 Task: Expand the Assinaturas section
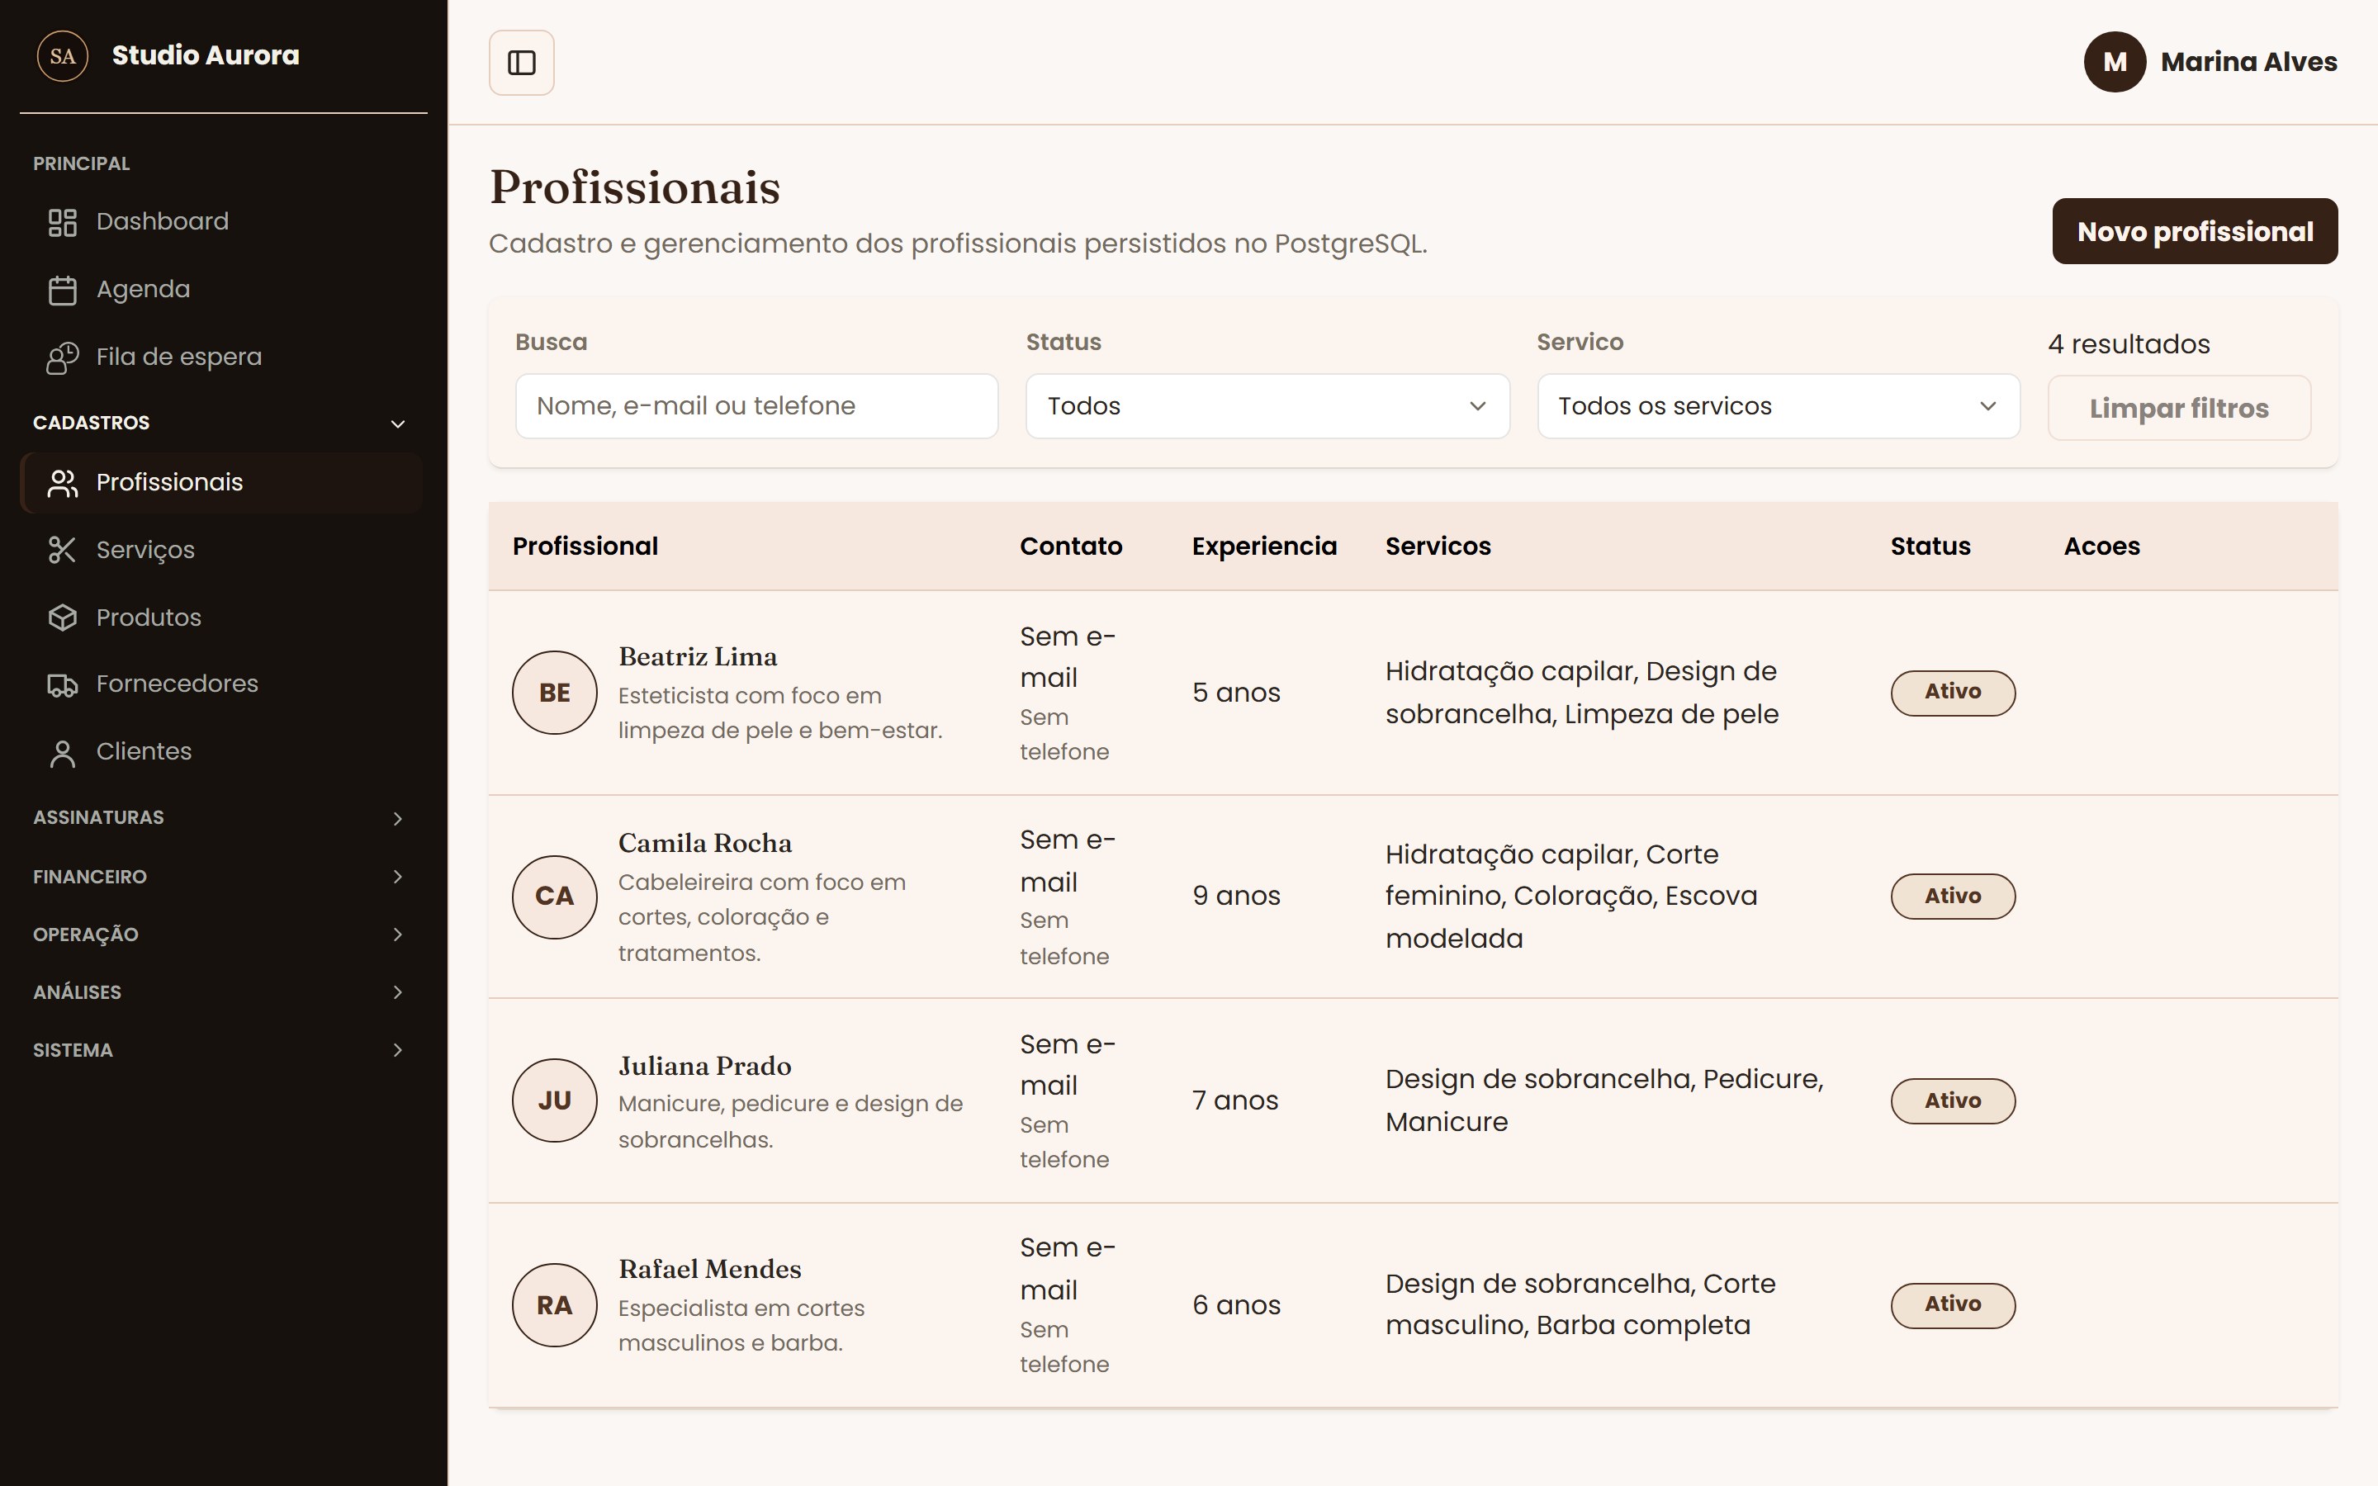(x=221, y=817)
